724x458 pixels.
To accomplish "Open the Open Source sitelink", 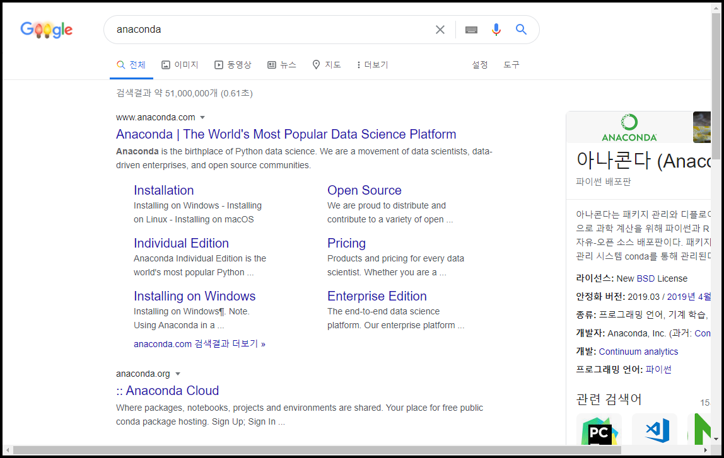I will point(365,190).
